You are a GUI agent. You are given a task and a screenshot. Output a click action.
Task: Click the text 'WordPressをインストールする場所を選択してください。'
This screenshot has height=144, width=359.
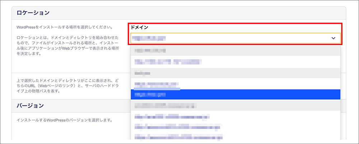(64, 28)
